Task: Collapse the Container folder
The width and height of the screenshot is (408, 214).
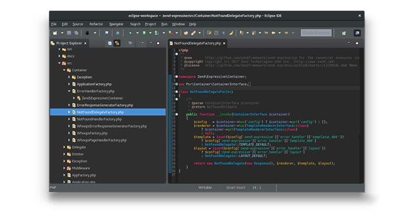Action: [x=64, y=70]
